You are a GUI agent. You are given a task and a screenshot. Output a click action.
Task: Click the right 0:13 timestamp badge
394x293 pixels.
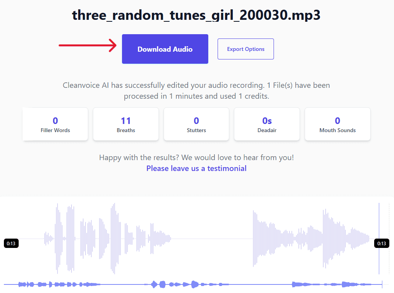382,244
